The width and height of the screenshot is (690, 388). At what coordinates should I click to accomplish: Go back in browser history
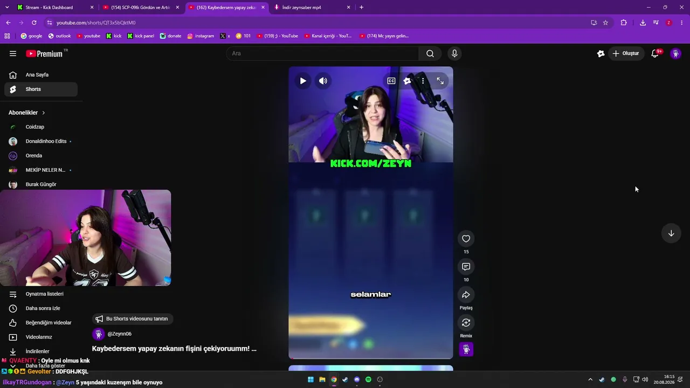(x=8, y=23)
